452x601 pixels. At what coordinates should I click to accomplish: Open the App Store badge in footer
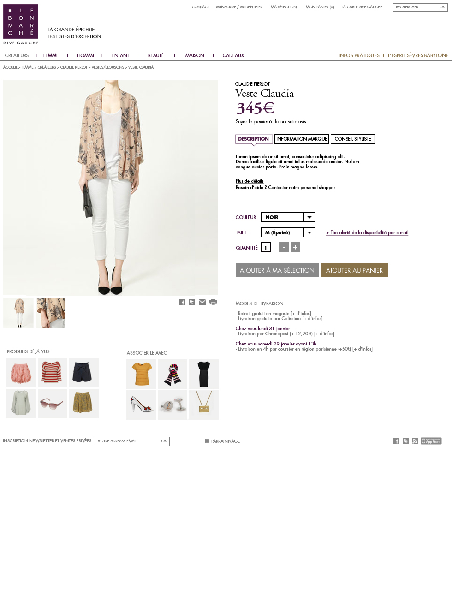click(431, 441)
